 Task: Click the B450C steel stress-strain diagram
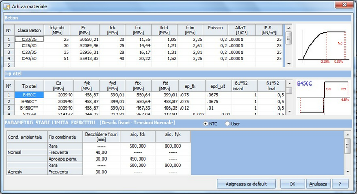(x=324, y=97)
